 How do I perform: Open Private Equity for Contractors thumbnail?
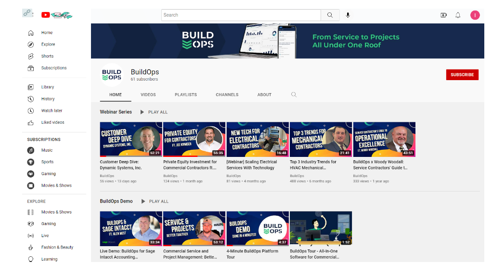[x=194, y=140]
